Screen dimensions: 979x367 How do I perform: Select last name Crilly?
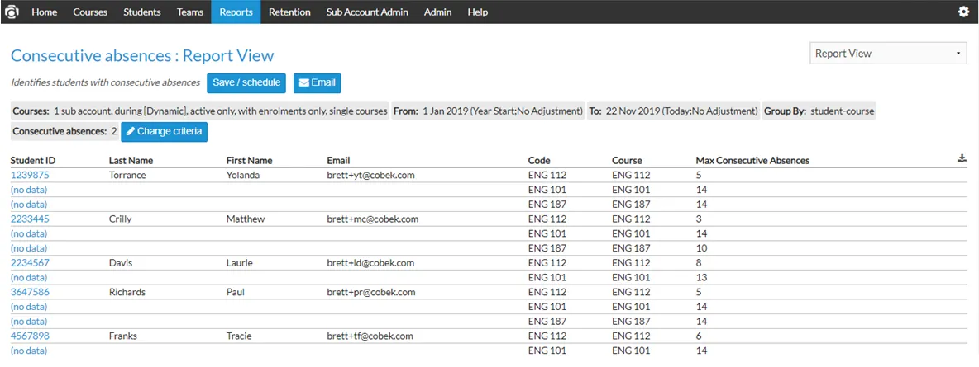121,219
